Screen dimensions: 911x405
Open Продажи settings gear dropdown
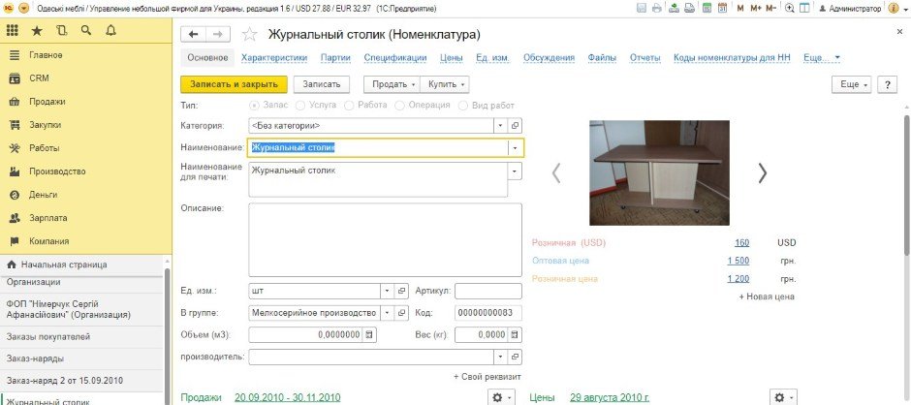[x=501, y=398]
